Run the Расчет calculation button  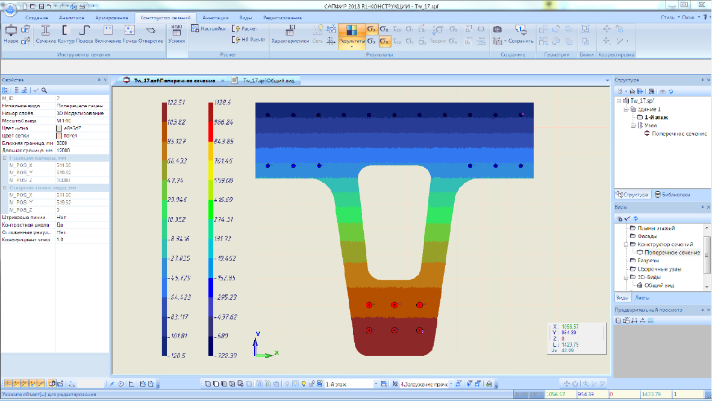tap(244, 29)
